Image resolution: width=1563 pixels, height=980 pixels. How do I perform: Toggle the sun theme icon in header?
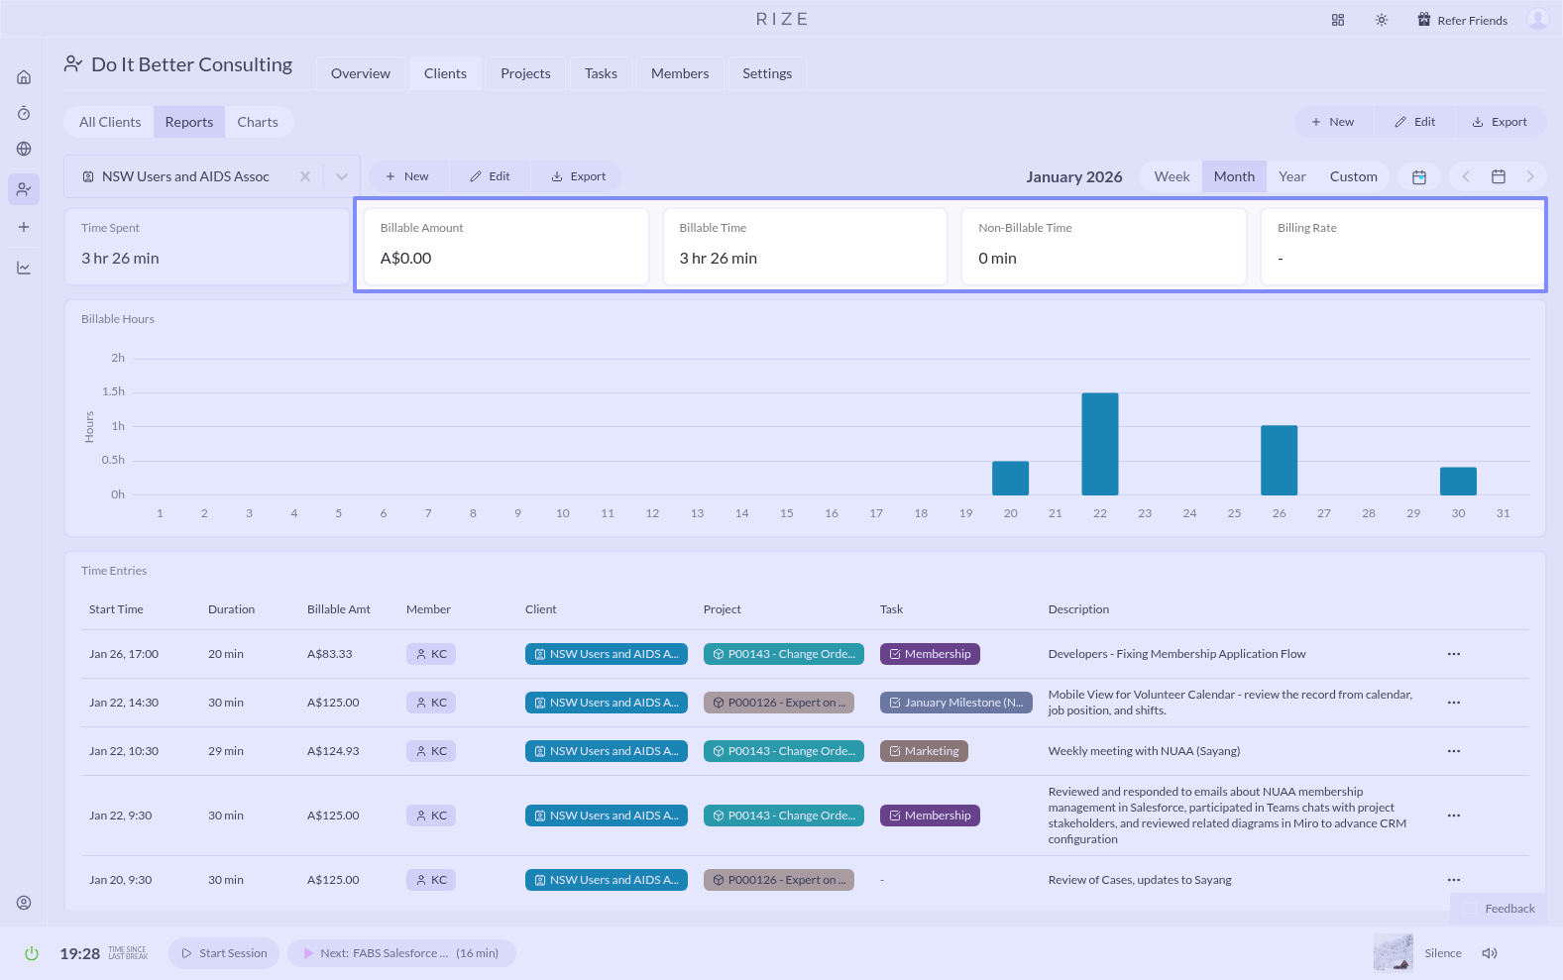[1382, 20]
